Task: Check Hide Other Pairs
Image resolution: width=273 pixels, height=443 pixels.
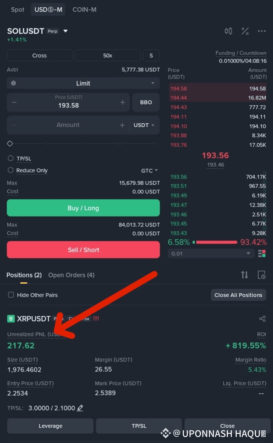Action: 11,295
